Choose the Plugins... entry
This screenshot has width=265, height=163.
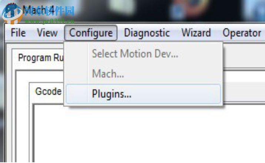[x=143, y=94]
